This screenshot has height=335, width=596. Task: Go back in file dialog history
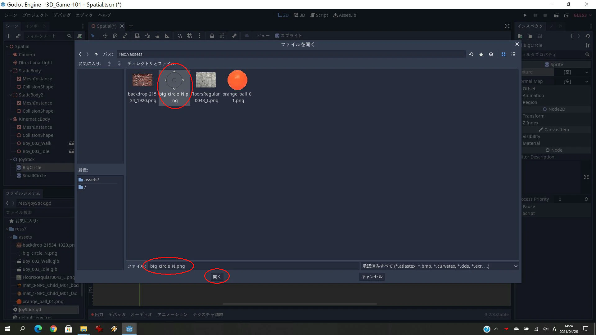pos(80,54)
